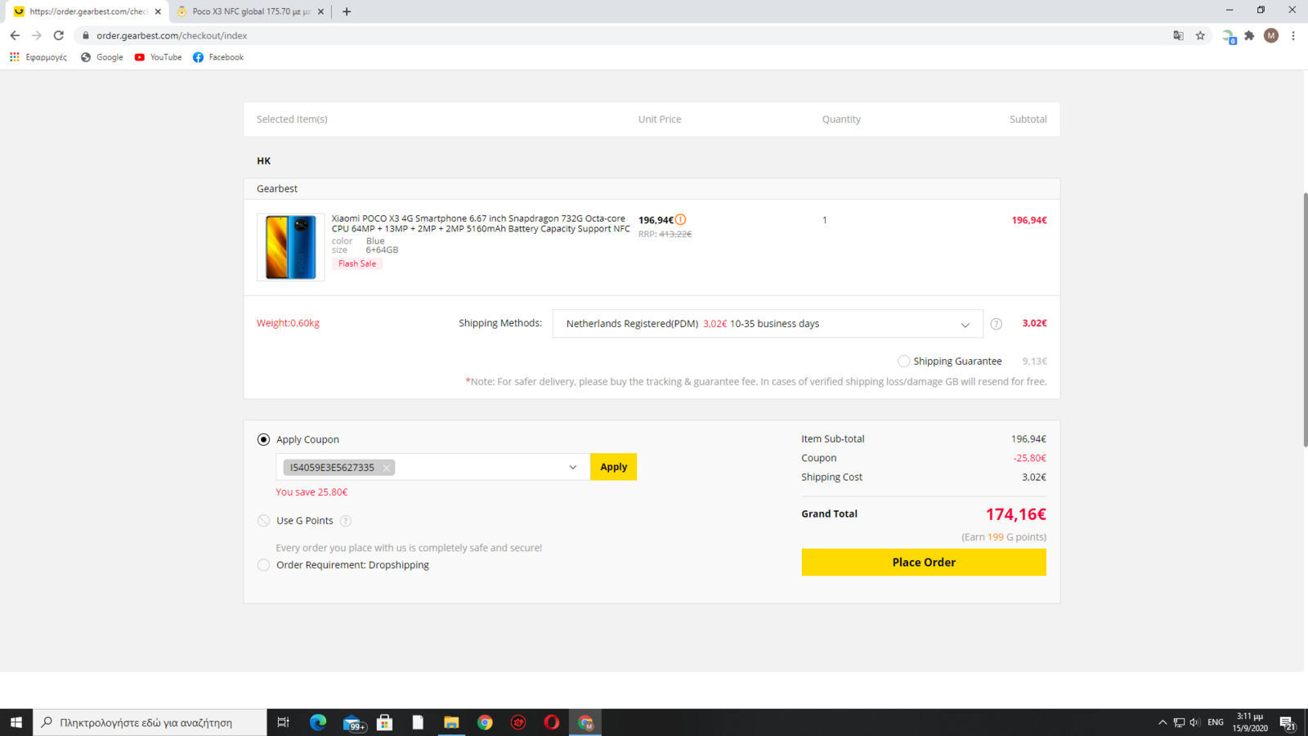Click the 'You save 25.80€' text
The image size is (1308, 736).
pyautogui.click(x=311, y=492)
